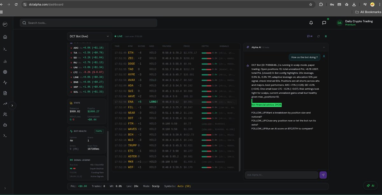The image size is (382, 195).
Task: Reload the browser page
Action: point(16,4)
